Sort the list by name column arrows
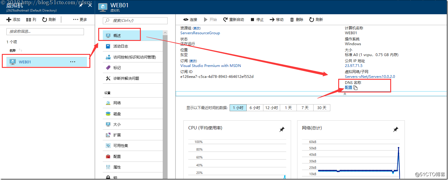Viewport: 448px width, 180px height. pyautogui.click(x=21, y=50)
